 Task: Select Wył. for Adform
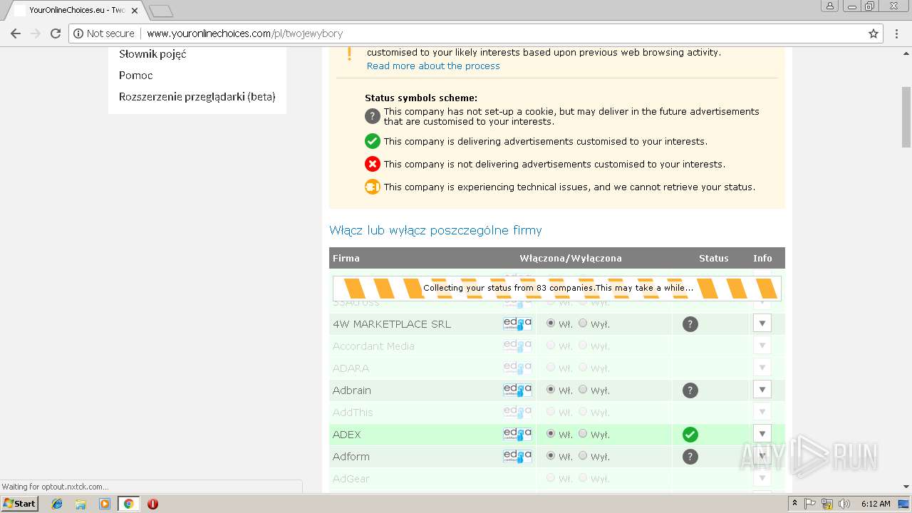pyautogui.click(x=583, y=456)
